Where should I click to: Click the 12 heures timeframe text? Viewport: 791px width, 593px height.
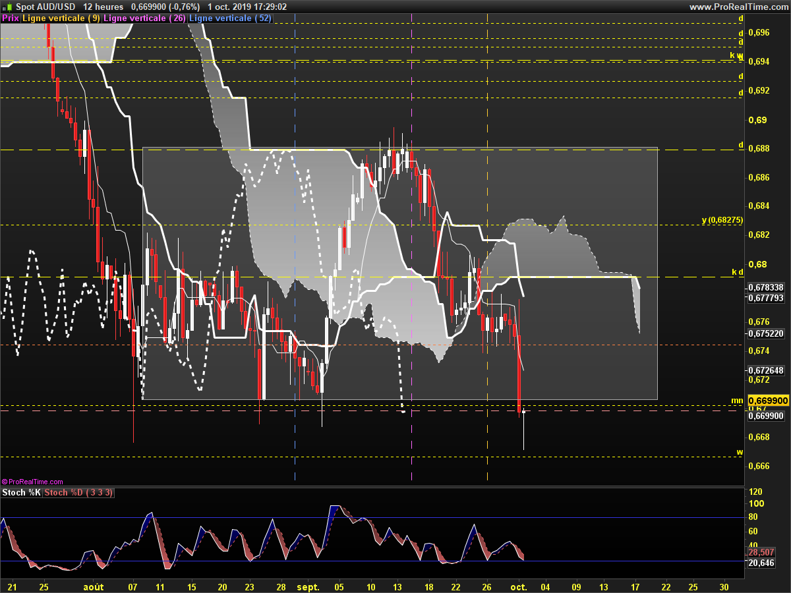pos(103,7)
